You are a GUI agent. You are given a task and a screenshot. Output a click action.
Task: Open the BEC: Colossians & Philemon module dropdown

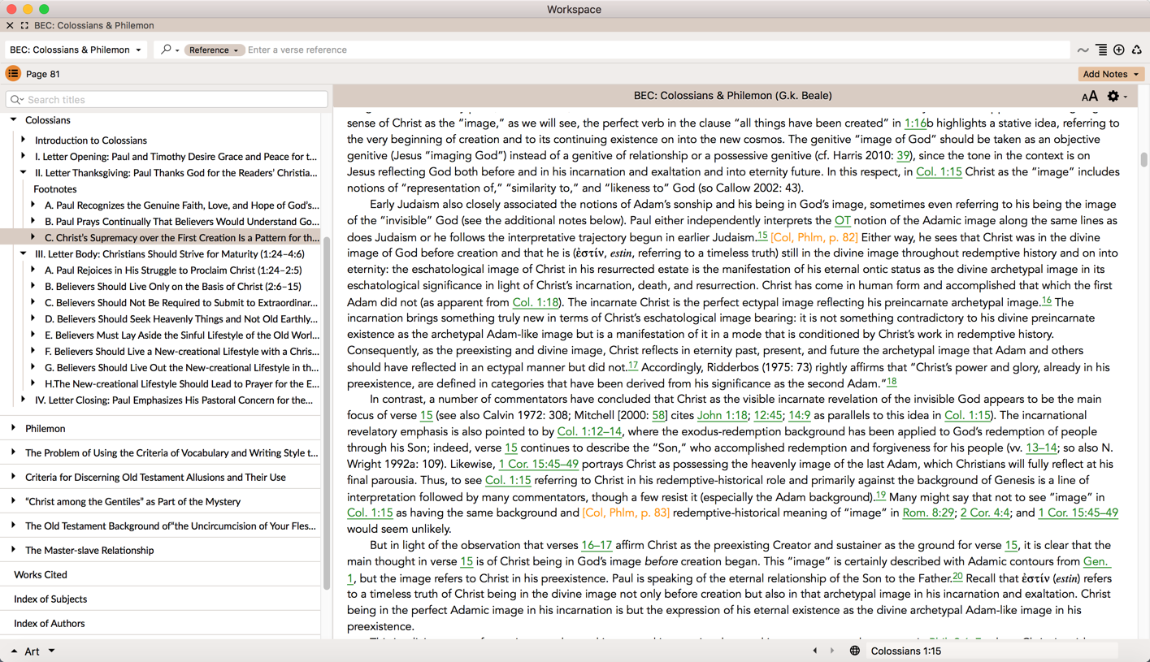click(x=76, y=50)
